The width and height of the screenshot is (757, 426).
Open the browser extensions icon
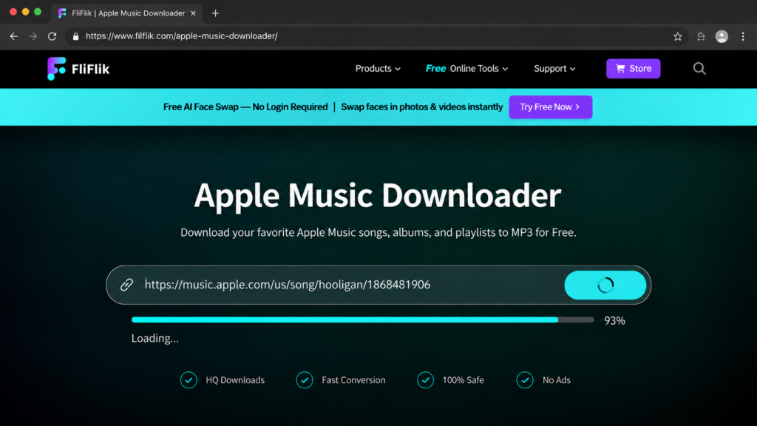[x=701, y=36]
